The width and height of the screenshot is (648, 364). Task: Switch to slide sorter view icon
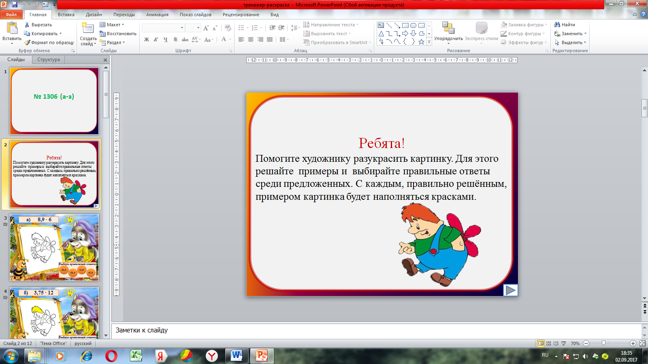point(548,343)
